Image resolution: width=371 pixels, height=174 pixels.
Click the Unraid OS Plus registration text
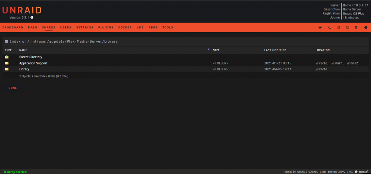point(354,13)
